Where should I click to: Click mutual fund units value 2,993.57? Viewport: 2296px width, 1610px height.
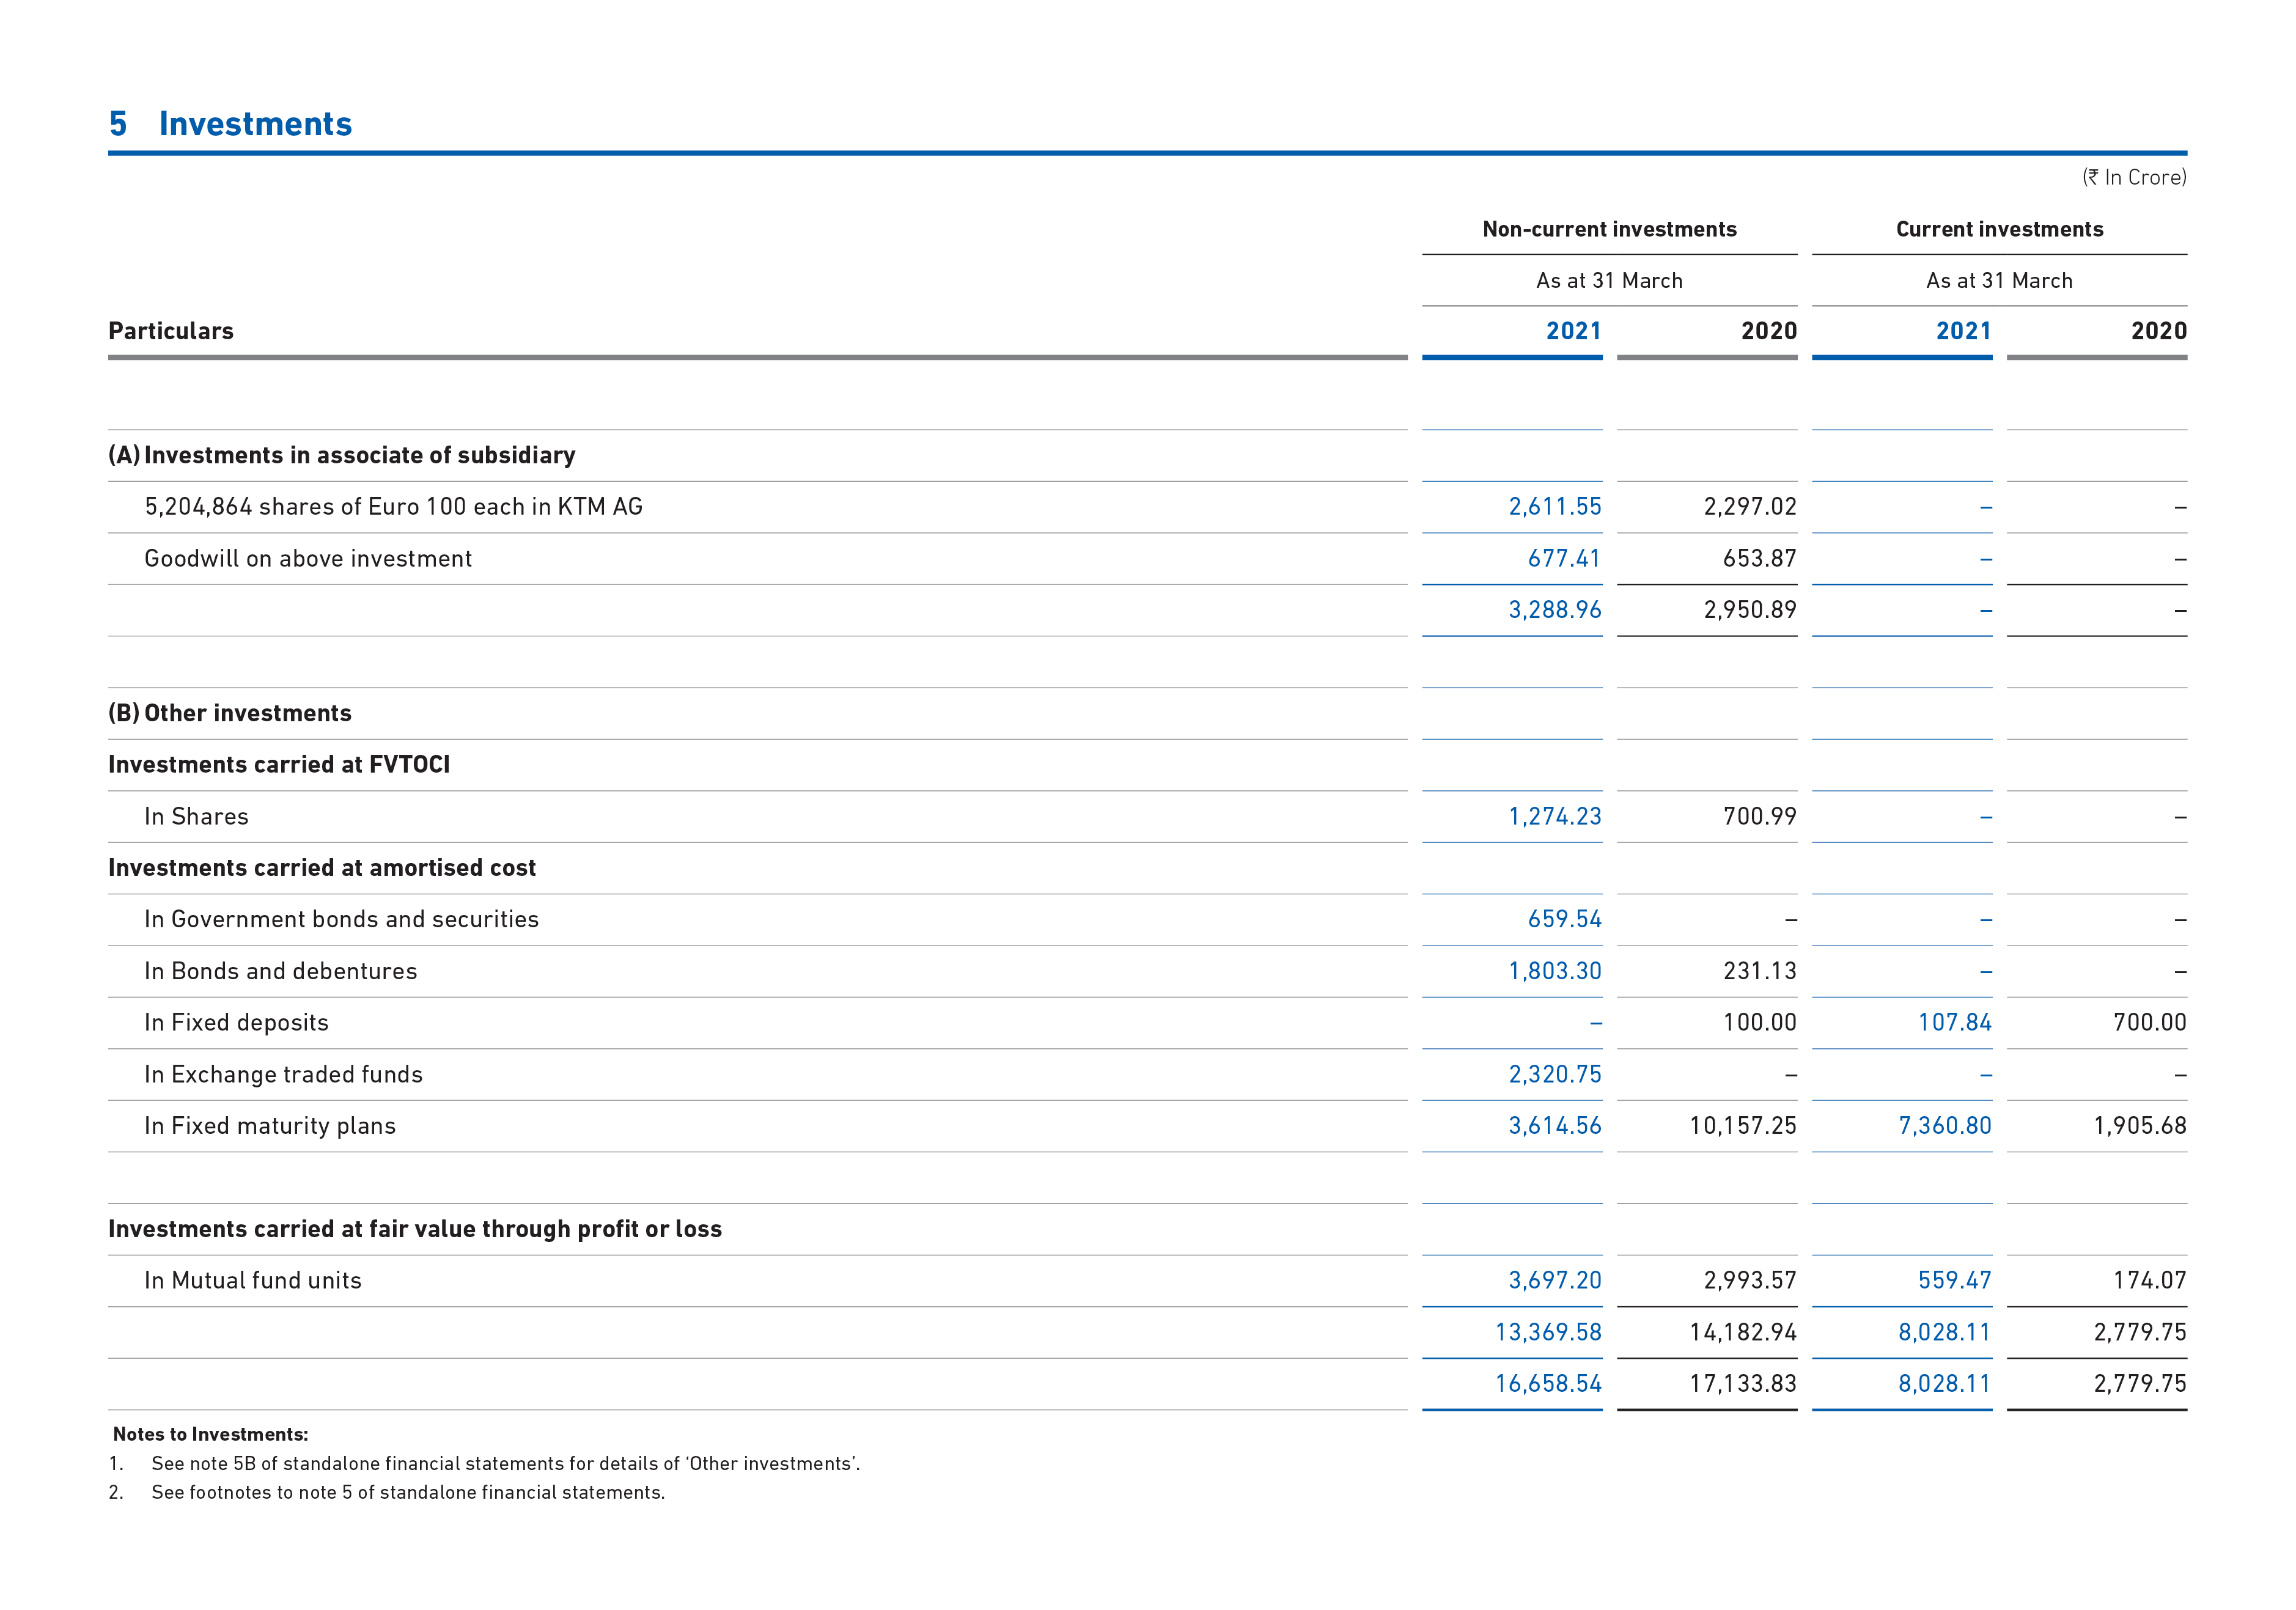[x=1750, y=1281]
